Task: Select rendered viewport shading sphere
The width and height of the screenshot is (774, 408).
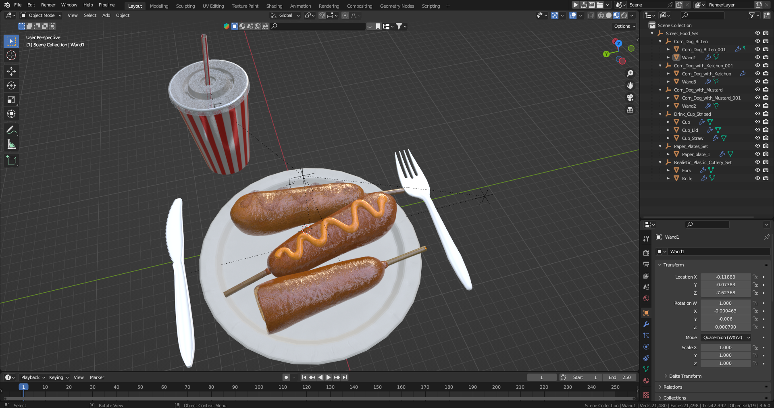Action: click(x=624, y=15)
